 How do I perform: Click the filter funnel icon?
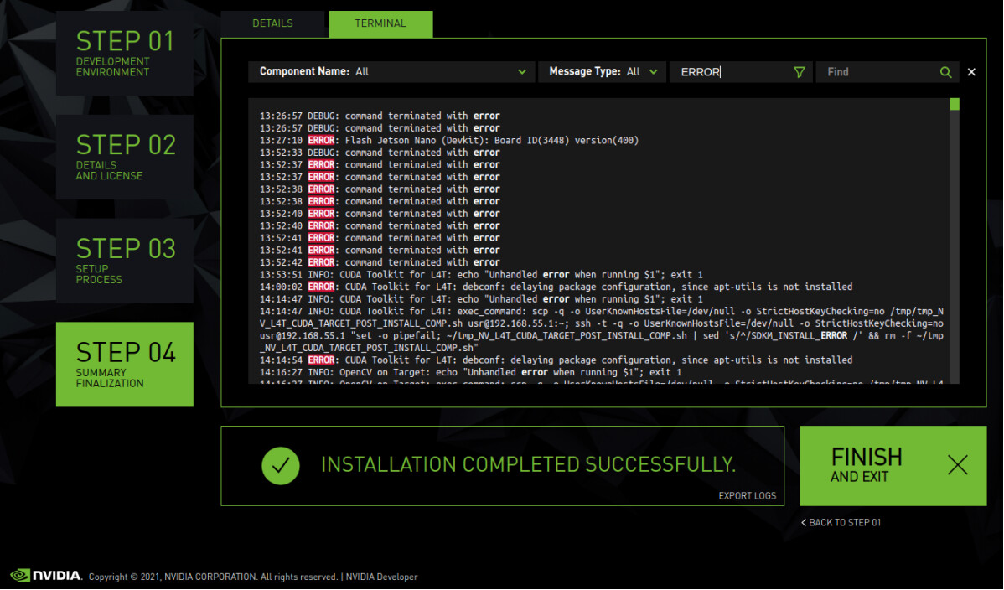(800, 72)
